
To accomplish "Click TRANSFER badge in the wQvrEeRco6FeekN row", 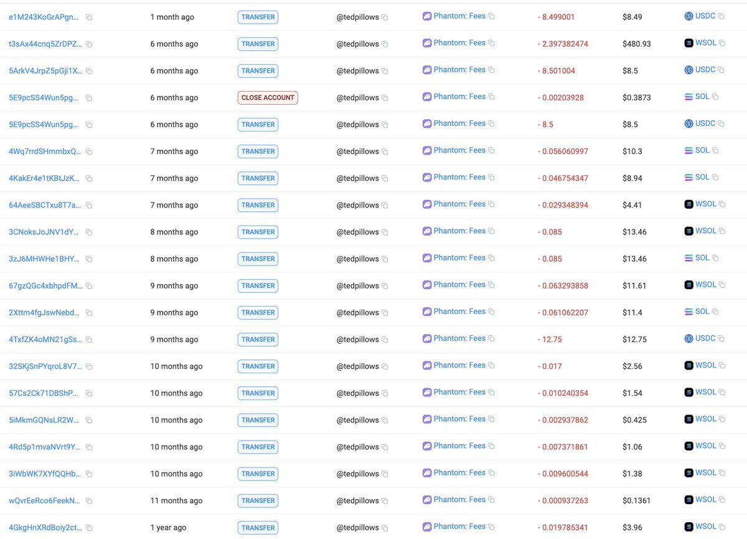I will [258, 501].
